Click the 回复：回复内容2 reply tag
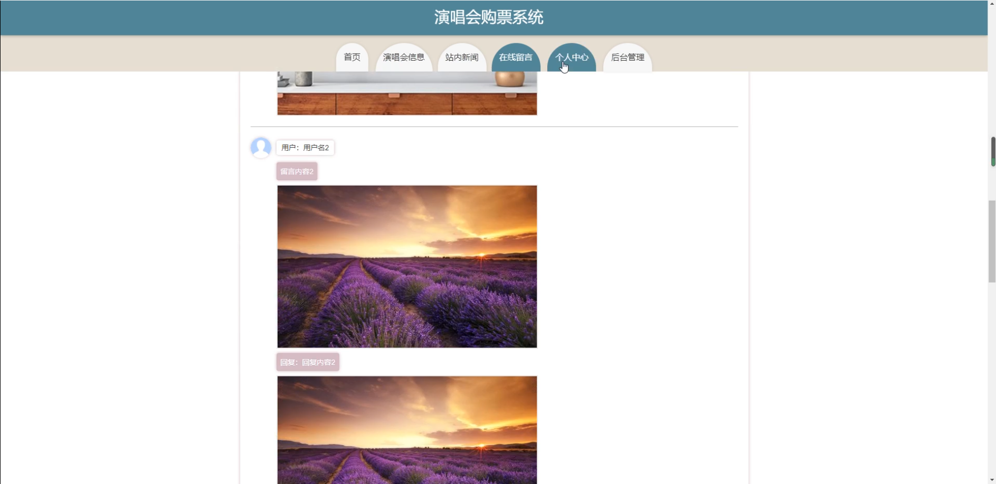 point(308,362)
